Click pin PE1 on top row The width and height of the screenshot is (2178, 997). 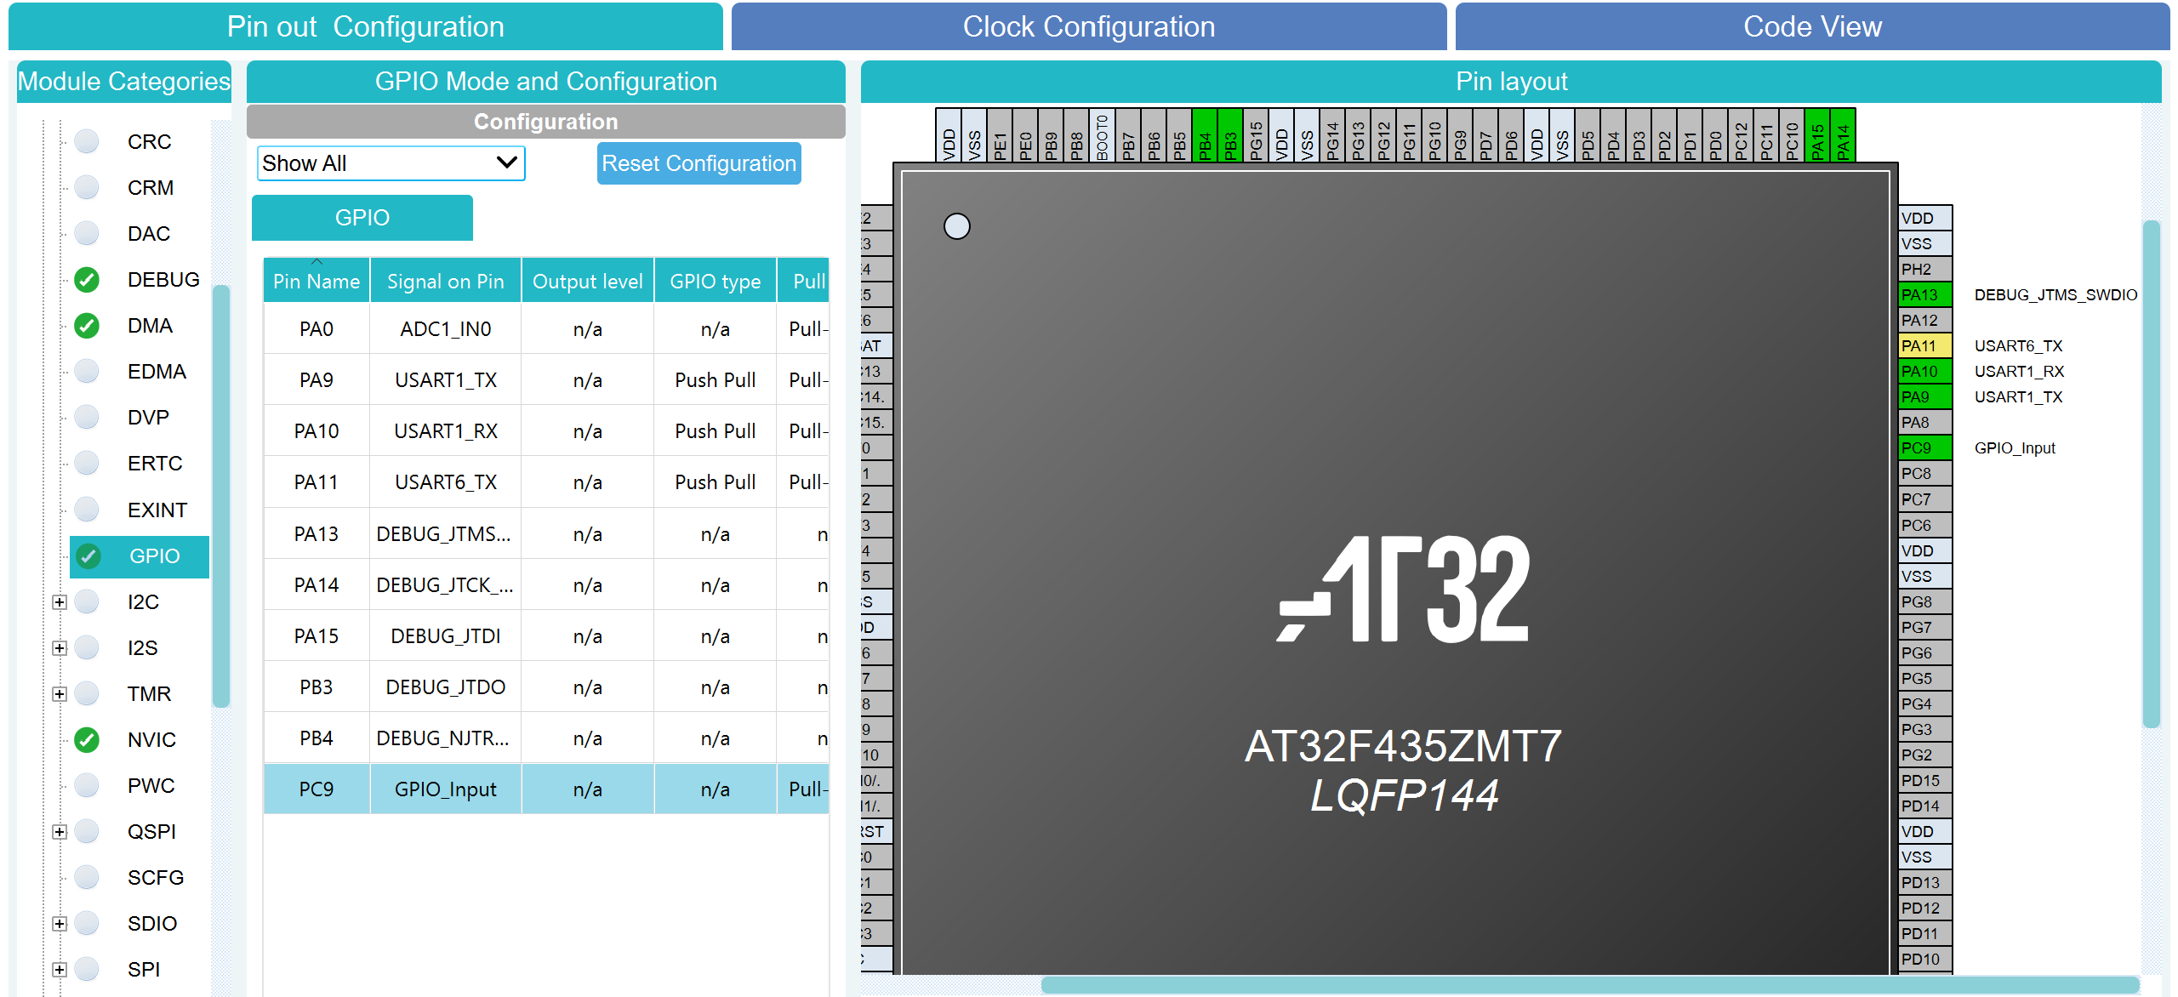pos(1001,135)
